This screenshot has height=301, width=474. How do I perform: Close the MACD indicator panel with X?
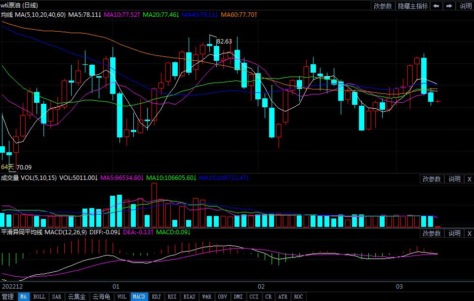coord(469,233)
